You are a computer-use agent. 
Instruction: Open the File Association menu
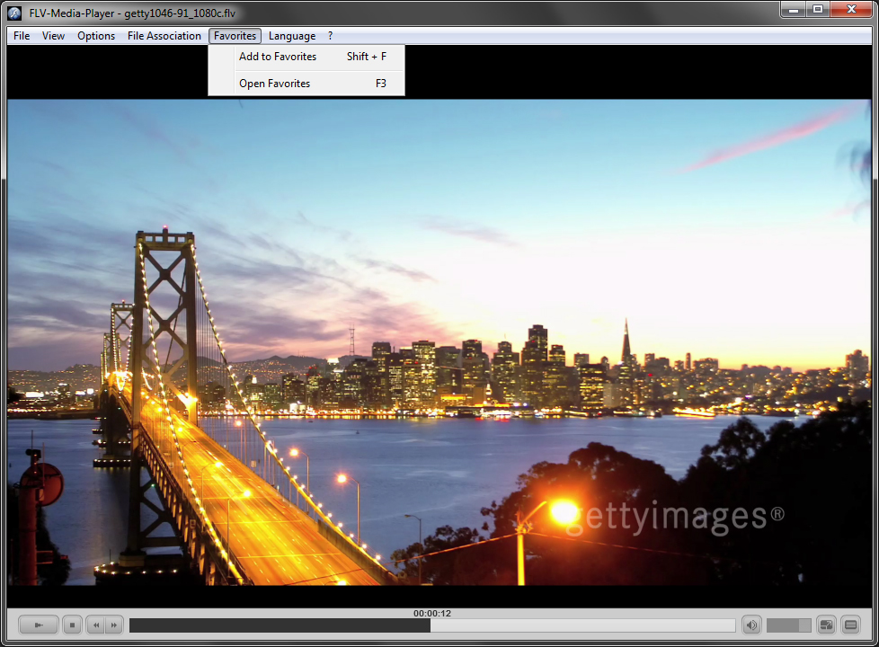pyautogui.click(x=164, y=36)
